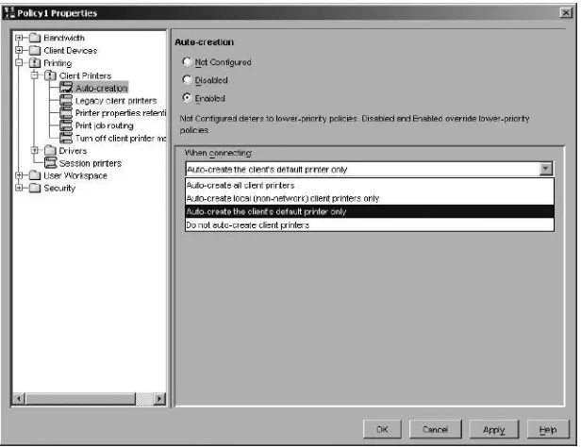Select the Client Devices tree label
Screen dimensions: 581x447
pos(71,50)
